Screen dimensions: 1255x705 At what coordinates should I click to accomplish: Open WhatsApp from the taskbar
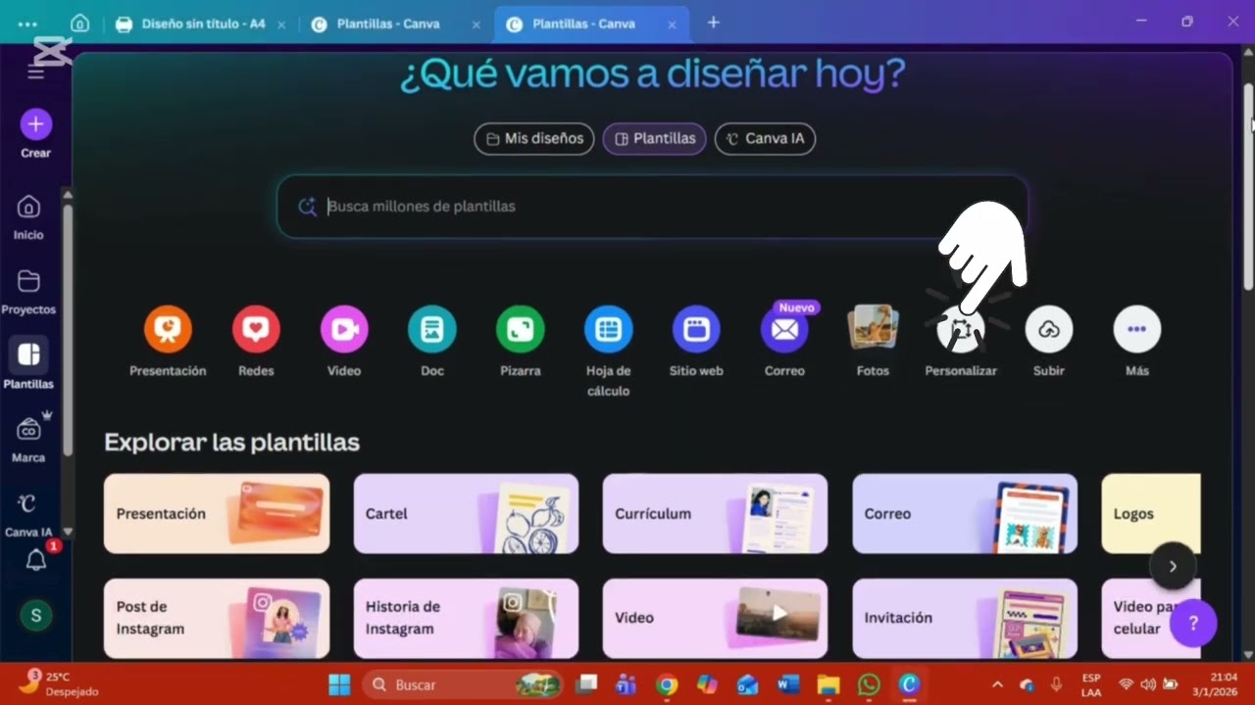click(x=869, y=684)
